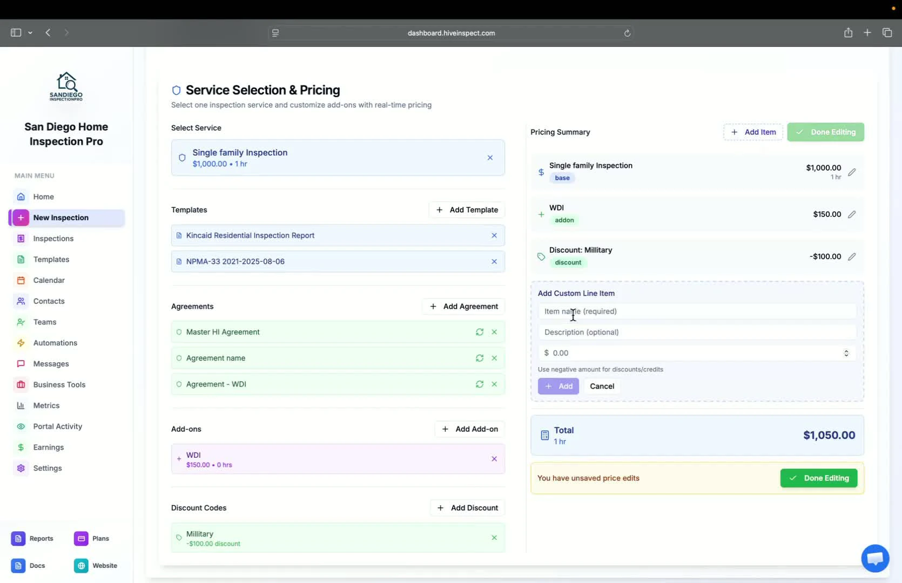The width and height of the screenshot is (902, 583).
Task: Select the Single family Inspection service card
Action: coord(338,158)
